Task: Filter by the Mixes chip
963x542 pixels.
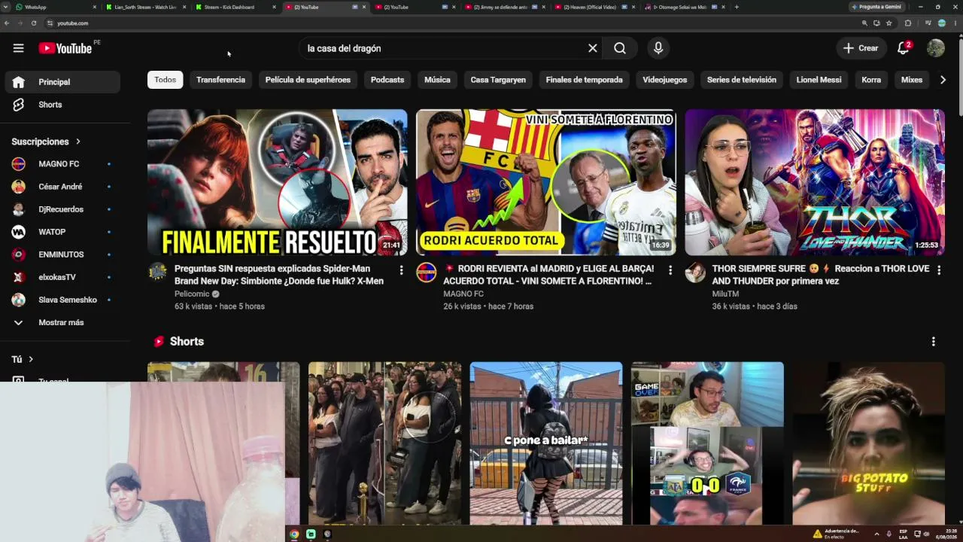Action: tap(912, 80)
